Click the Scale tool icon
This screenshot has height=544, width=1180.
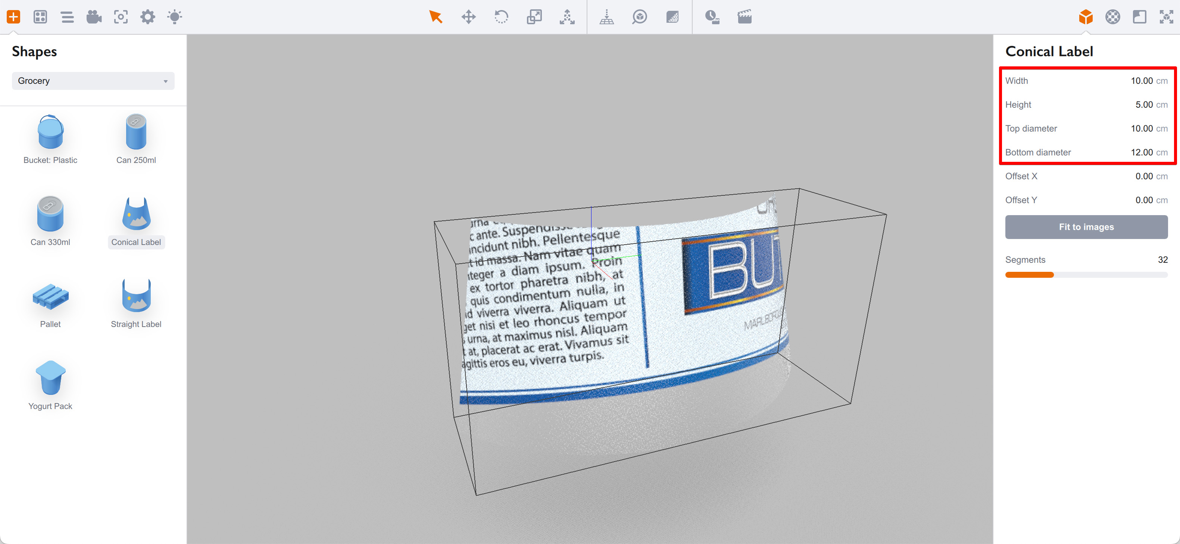click(x=534, y=17)
